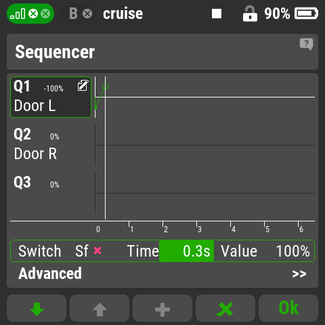
Task: Click the signal strength indicator icon
Action: 18,14
